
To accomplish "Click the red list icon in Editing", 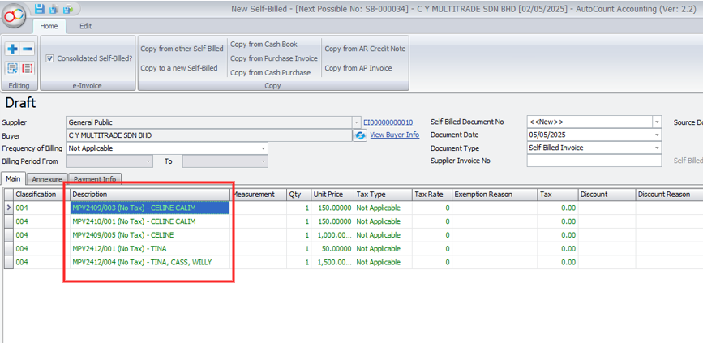I will 27,69.
